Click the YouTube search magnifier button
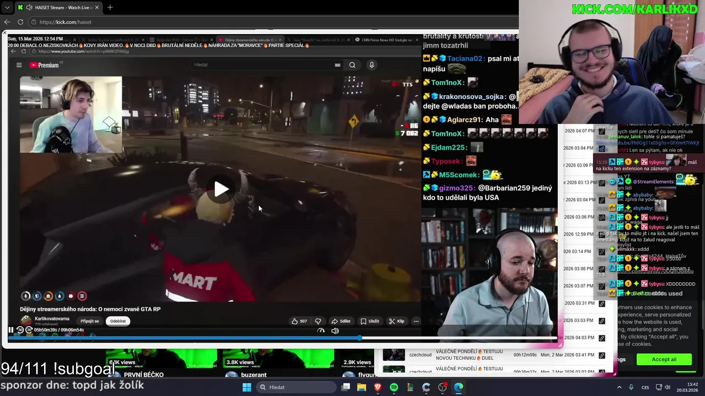Image resolution: width=705 pixels, height=396 pixels. coord(352,65)
